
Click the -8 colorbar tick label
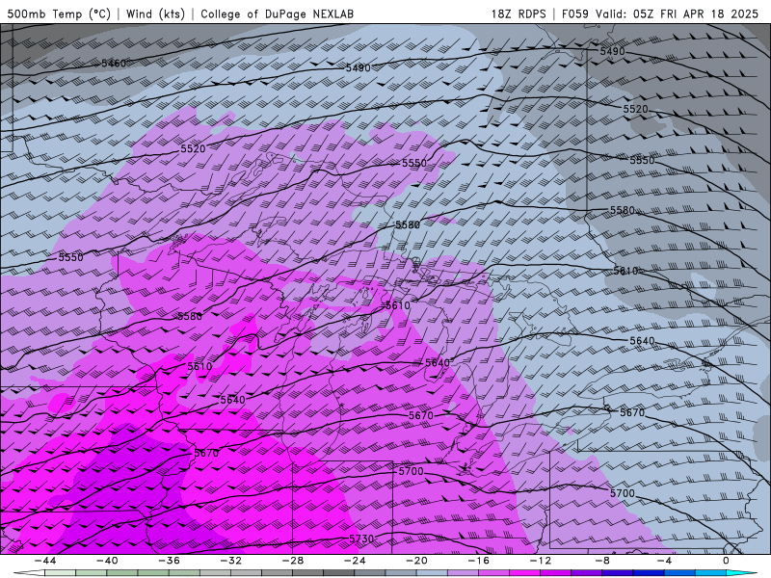pyautogui.click(x=602, y=561)
